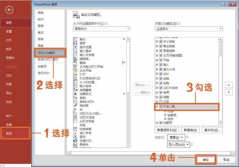The height and width of the screenshot is (167, 239).
Task: Open 导出 in backstage menu
Action: coord(9,93)
